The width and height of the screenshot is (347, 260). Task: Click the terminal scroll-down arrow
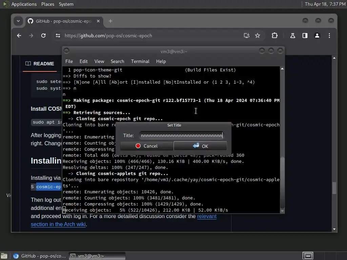(282, 211)
